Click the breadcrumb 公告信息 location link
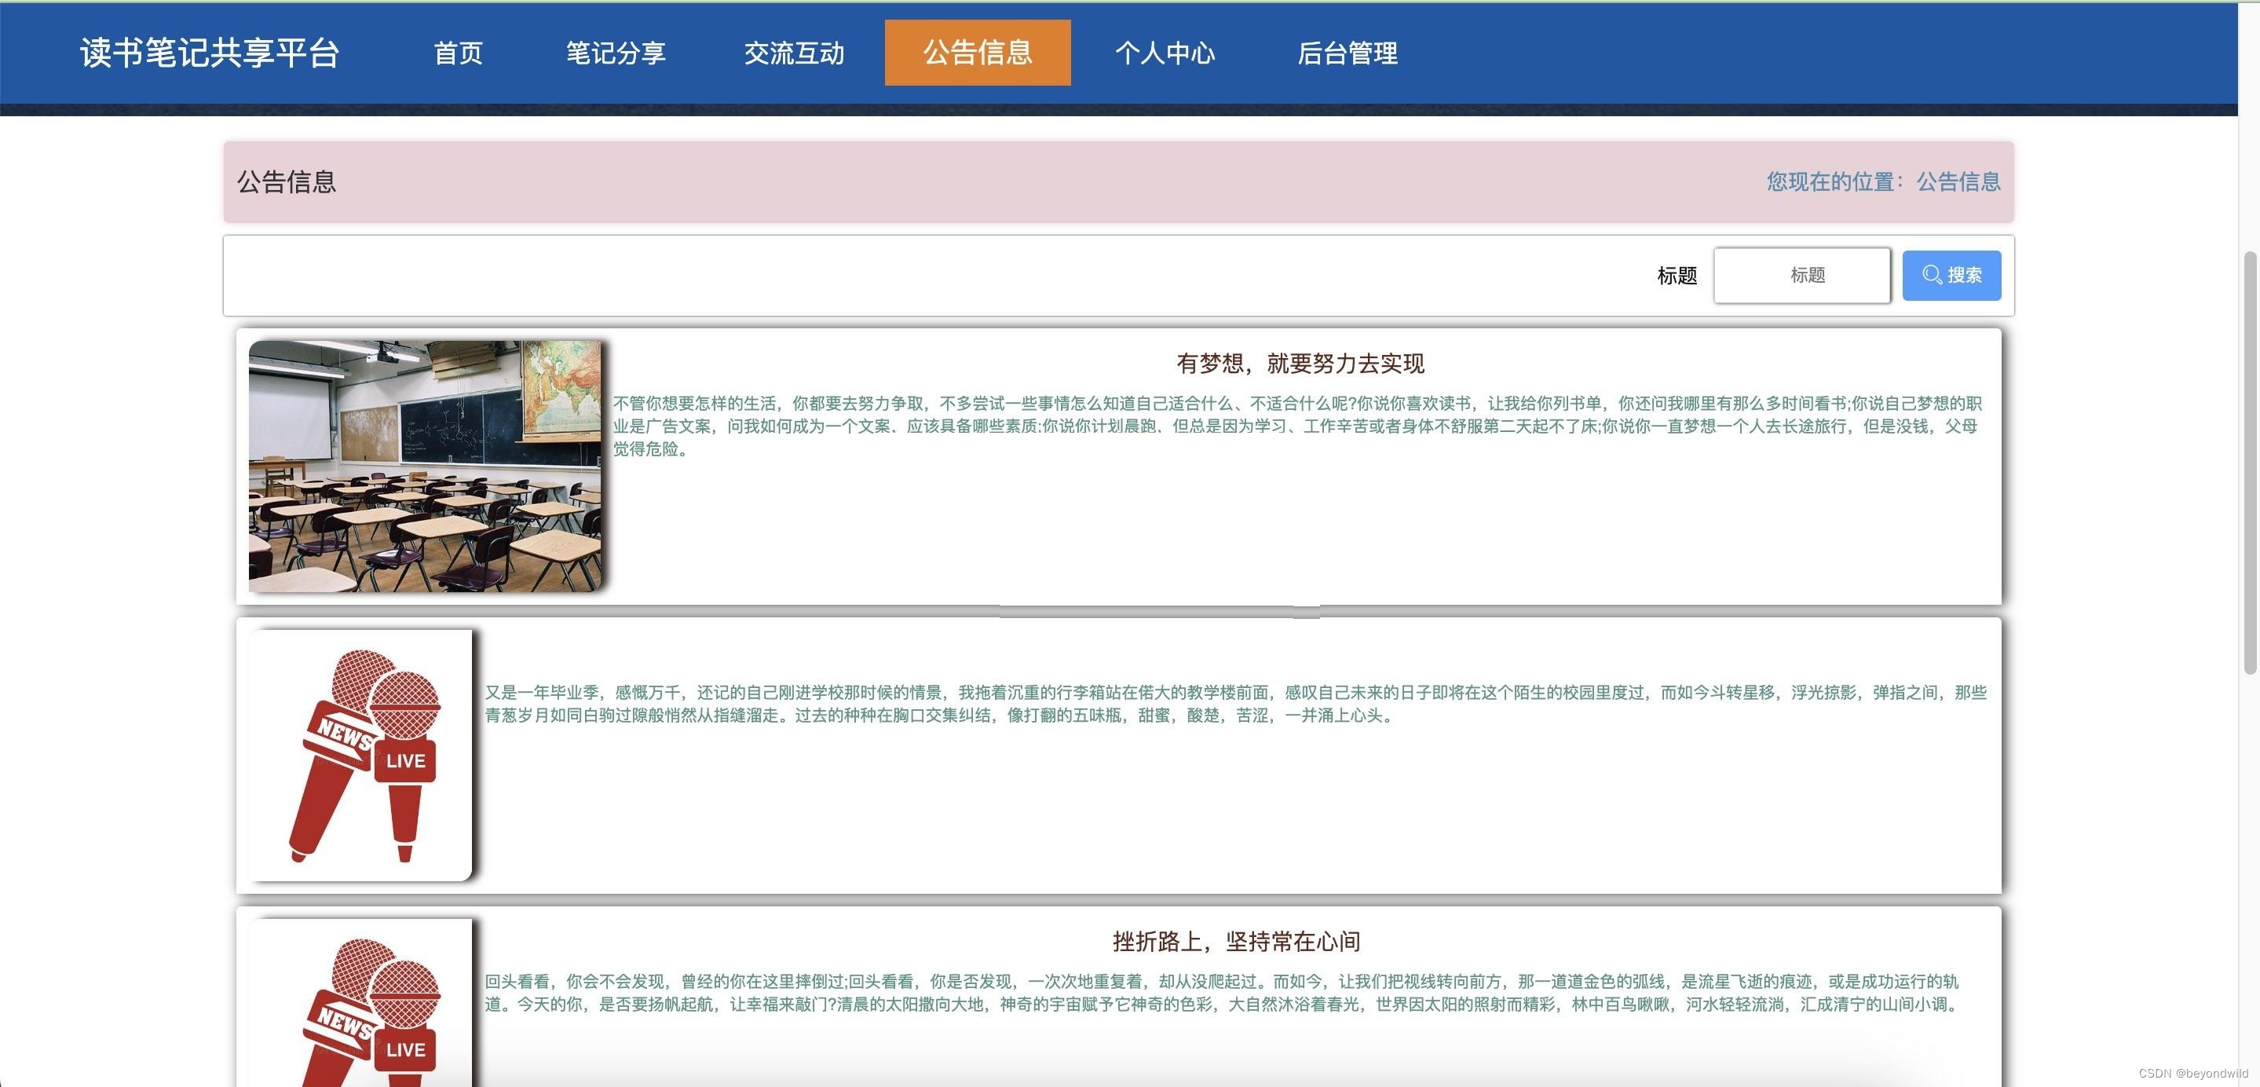Viewport: 2260px width, 1087px height. [1958, 181]
